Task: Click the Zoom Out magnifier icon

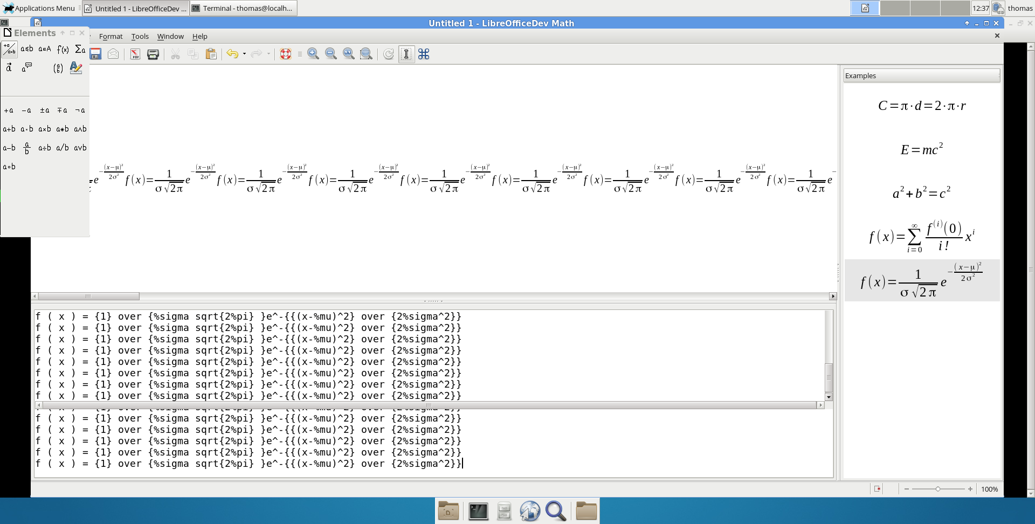Action: coord(331,54)
